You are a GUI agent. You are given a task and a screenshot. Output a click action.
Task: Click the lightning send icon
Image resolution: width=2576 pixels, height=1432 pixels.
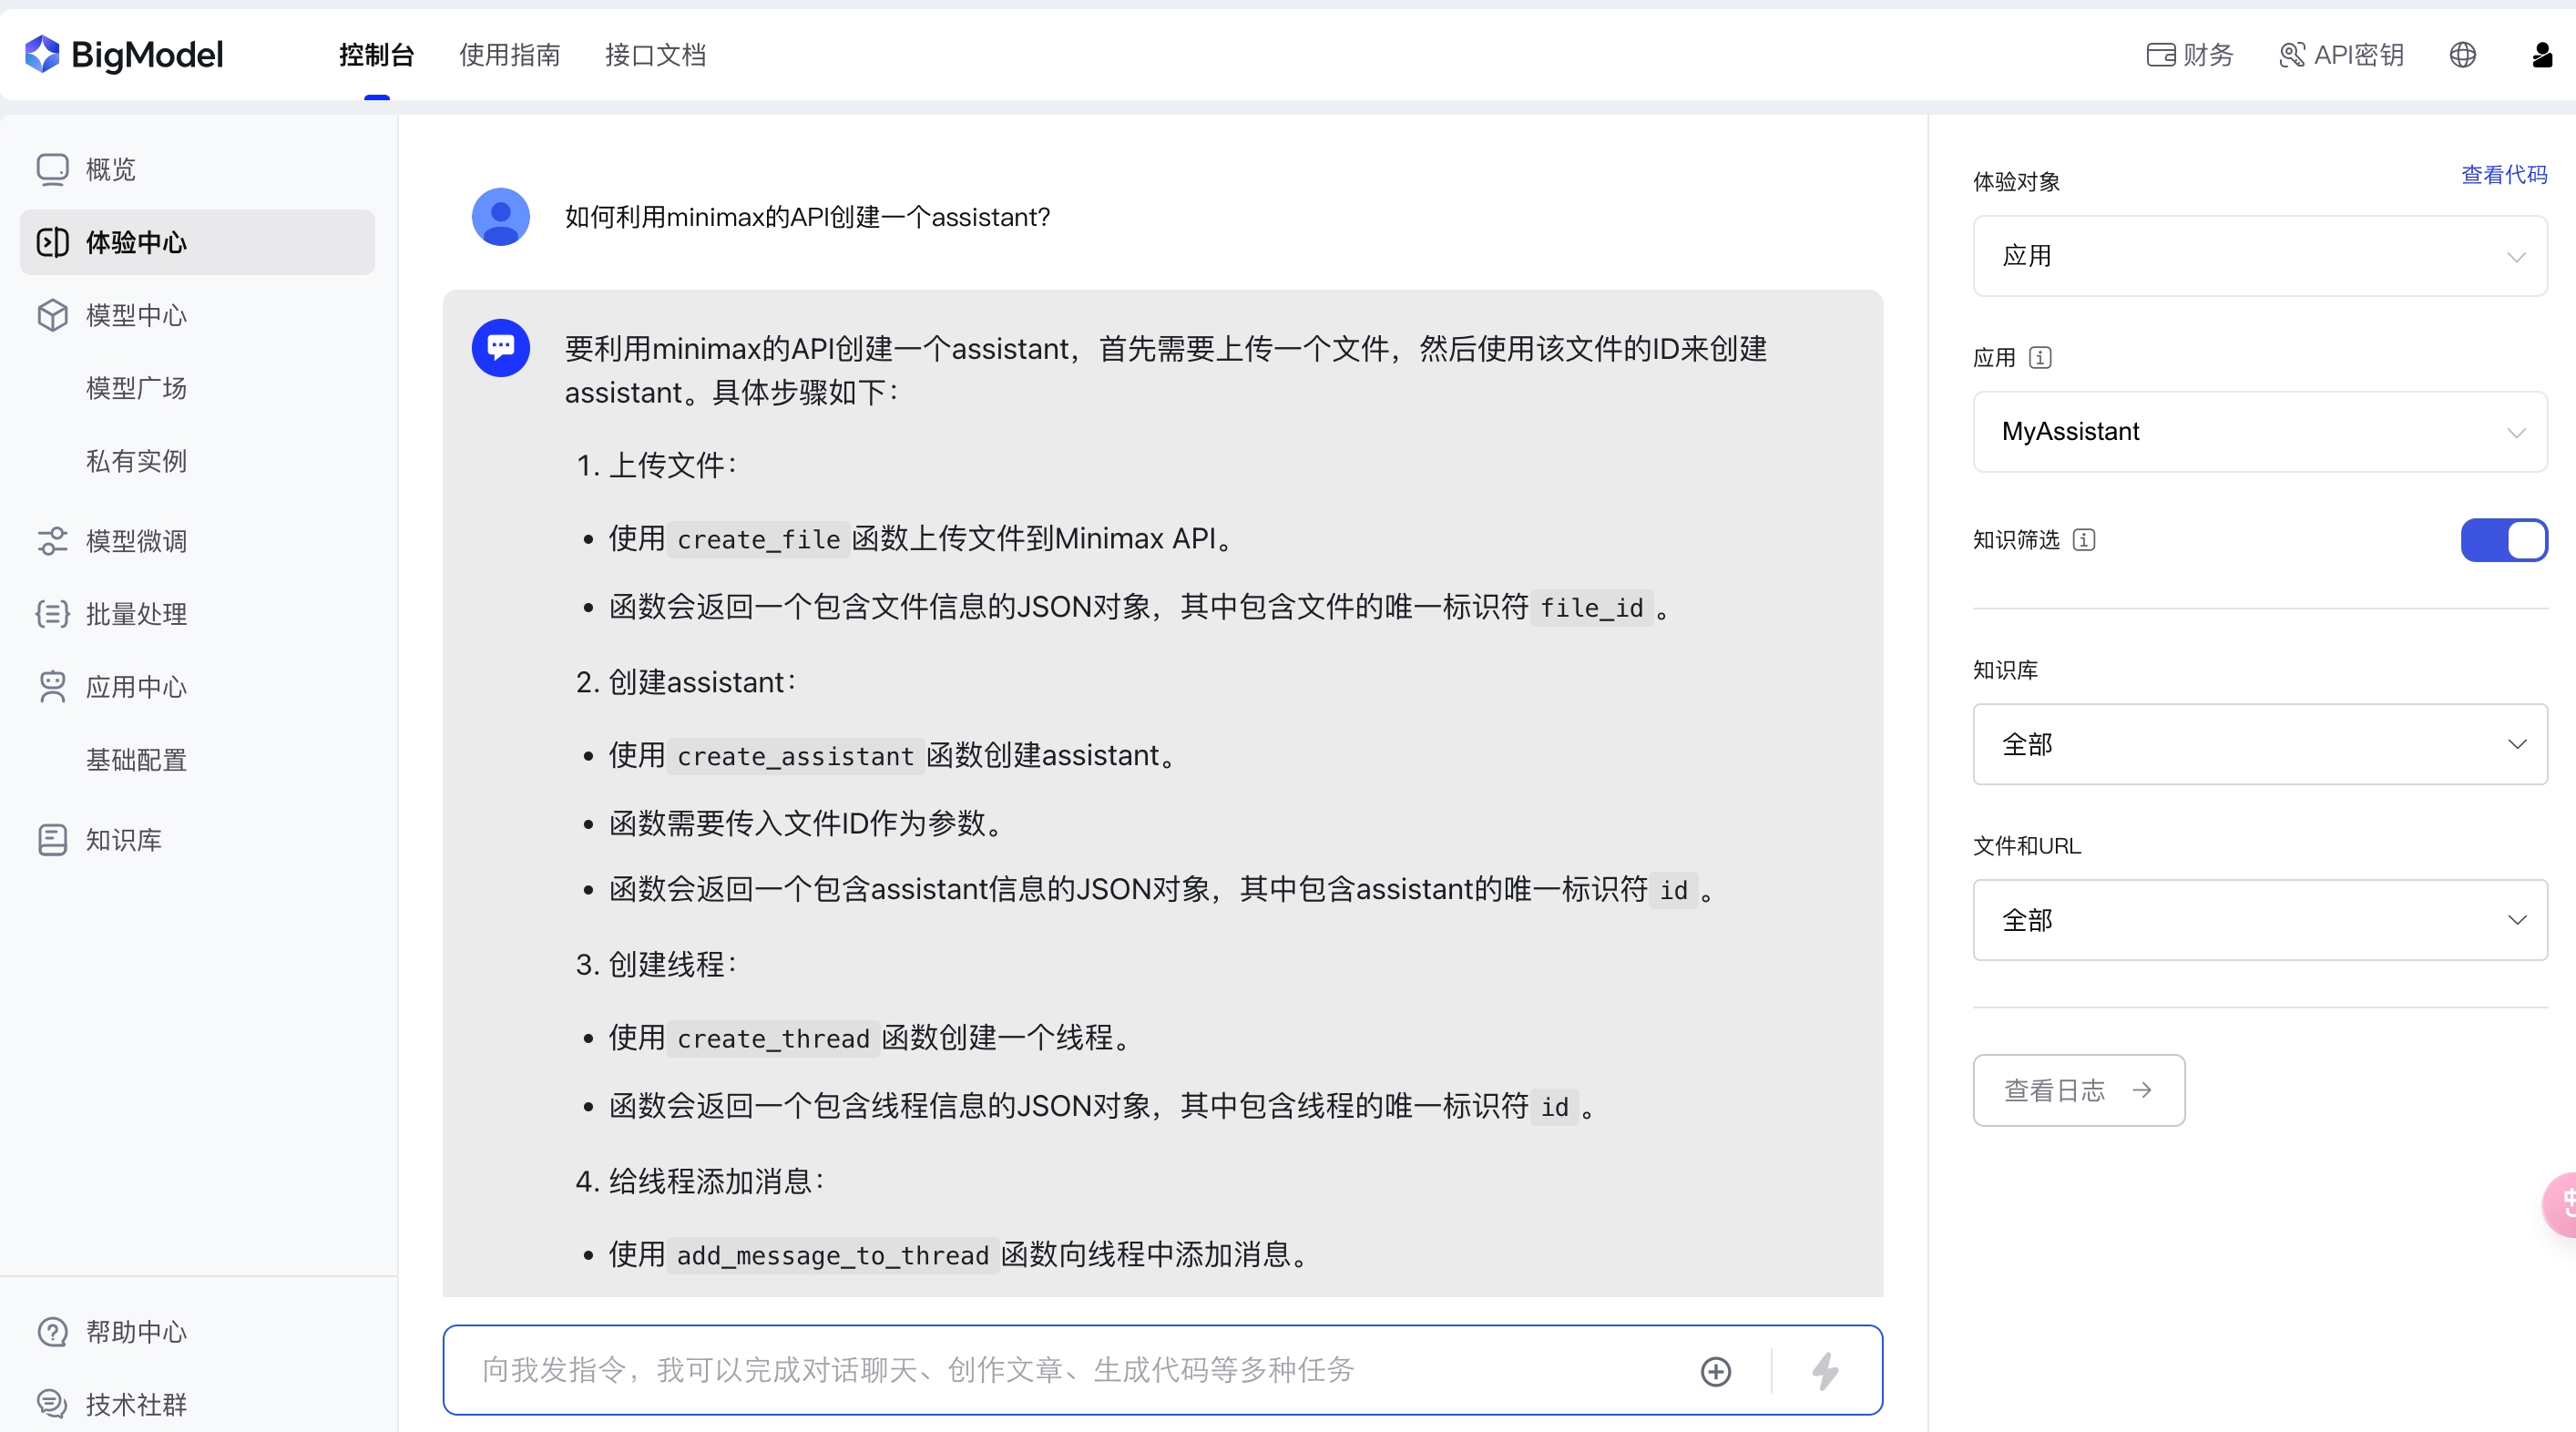coord(1825,1370)
